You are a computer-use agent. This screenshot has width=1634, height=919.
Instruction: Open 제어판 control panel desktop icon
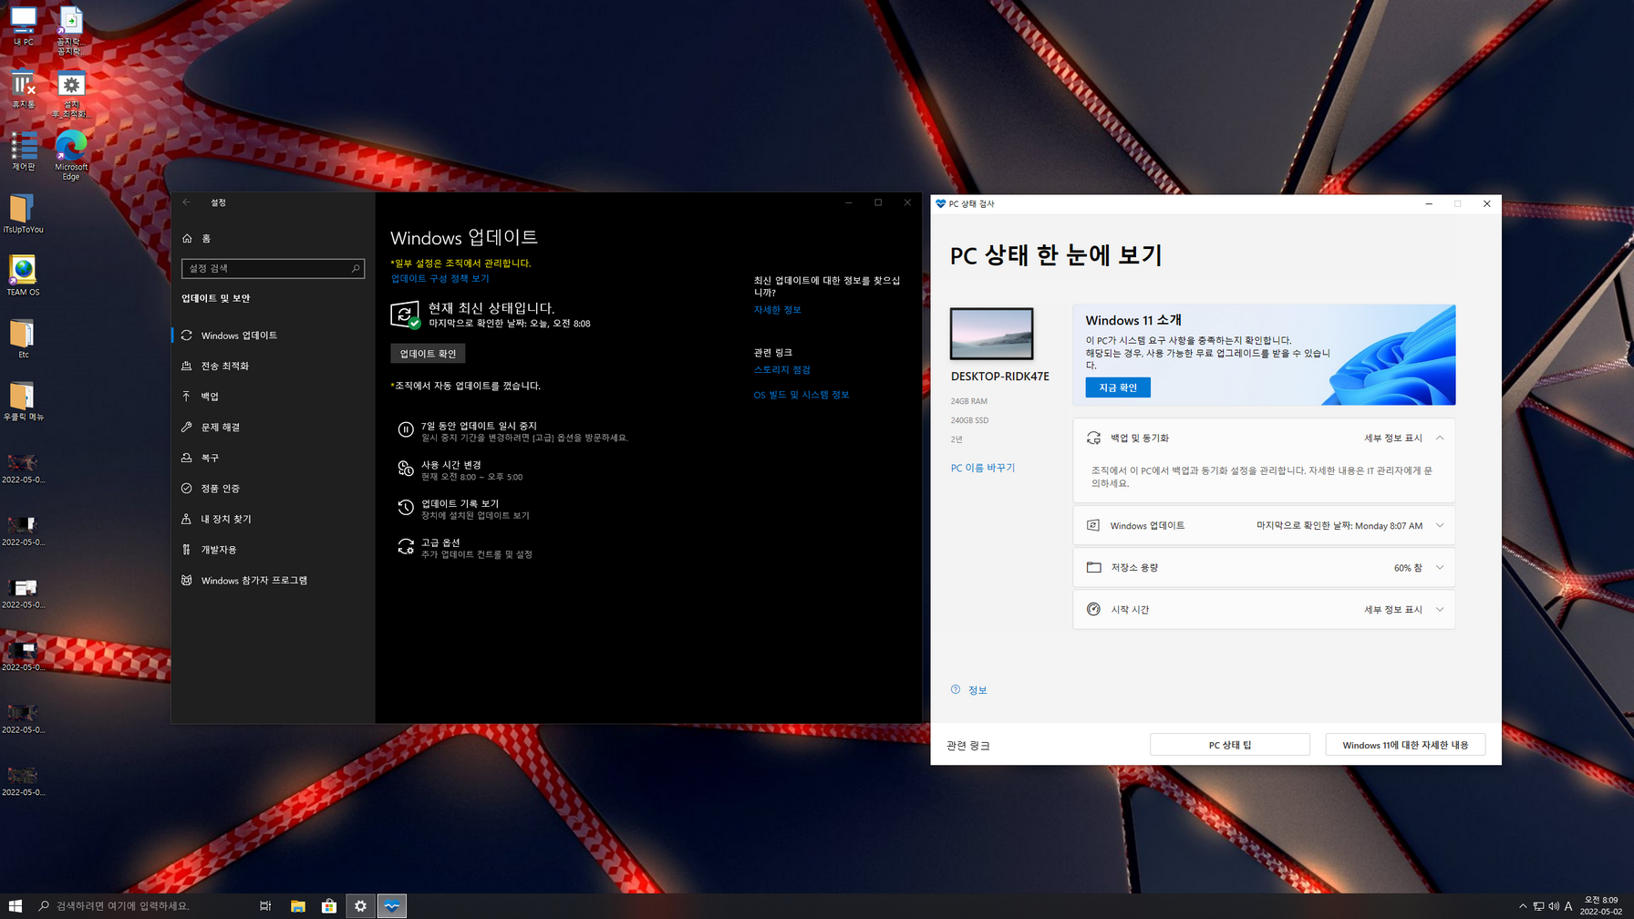pyautogui.click(x=23, y=150)
